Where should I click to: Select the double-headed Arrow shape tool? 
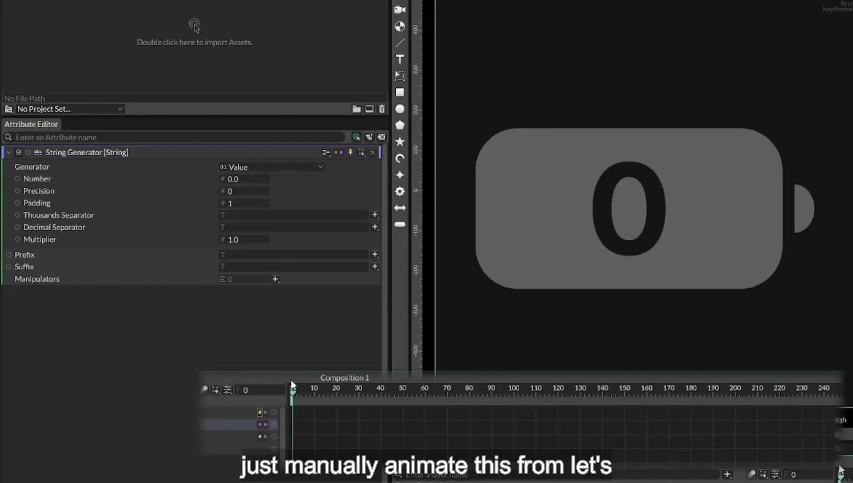(x=400, y=208)
